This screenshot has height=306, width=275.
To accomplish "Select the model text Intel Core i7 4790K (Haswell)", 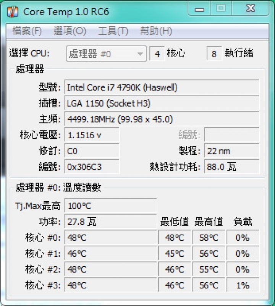I will coord(122,87).
